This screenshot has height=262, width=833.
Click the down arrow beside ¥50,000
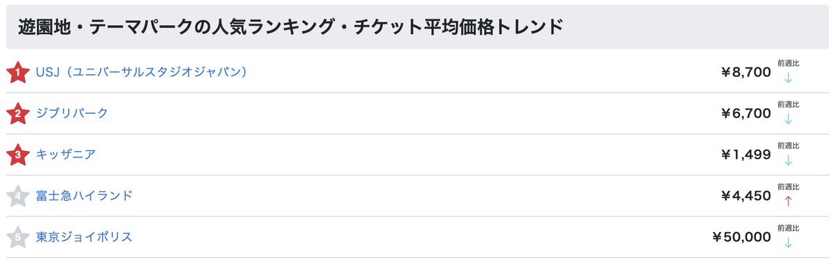coord(788,243)
